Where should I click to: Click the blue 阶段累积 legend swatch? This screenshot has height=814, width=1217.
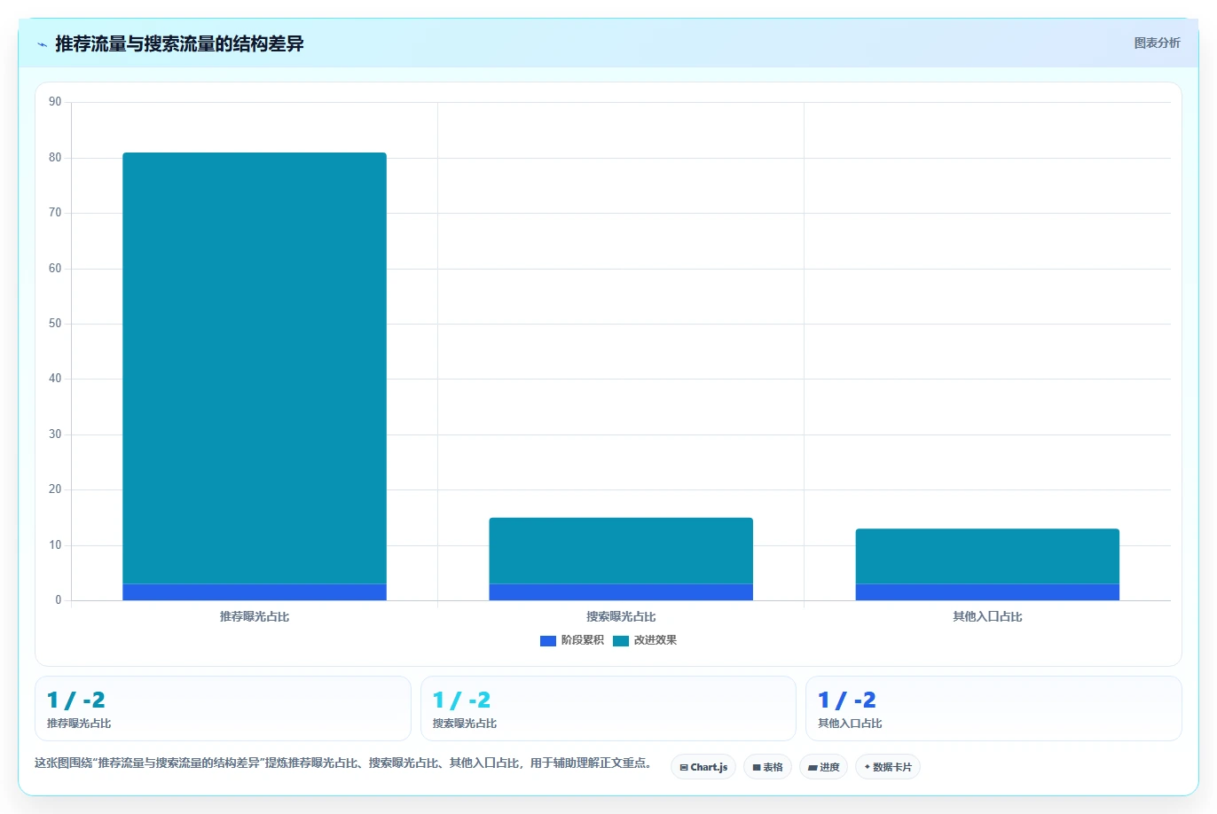click(x=548, y=641)
